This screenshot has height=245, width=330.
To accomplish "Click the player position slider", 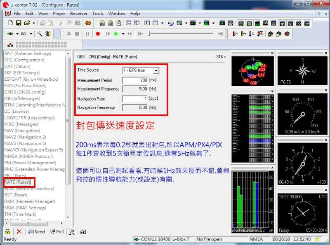I will click(181, 34).
